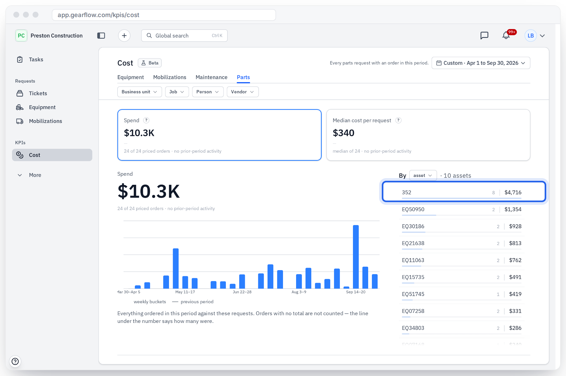The height and width of the screenshot is (376, 566).
Task: Switch to the Equipment tab
Action: tap(131, 77)
